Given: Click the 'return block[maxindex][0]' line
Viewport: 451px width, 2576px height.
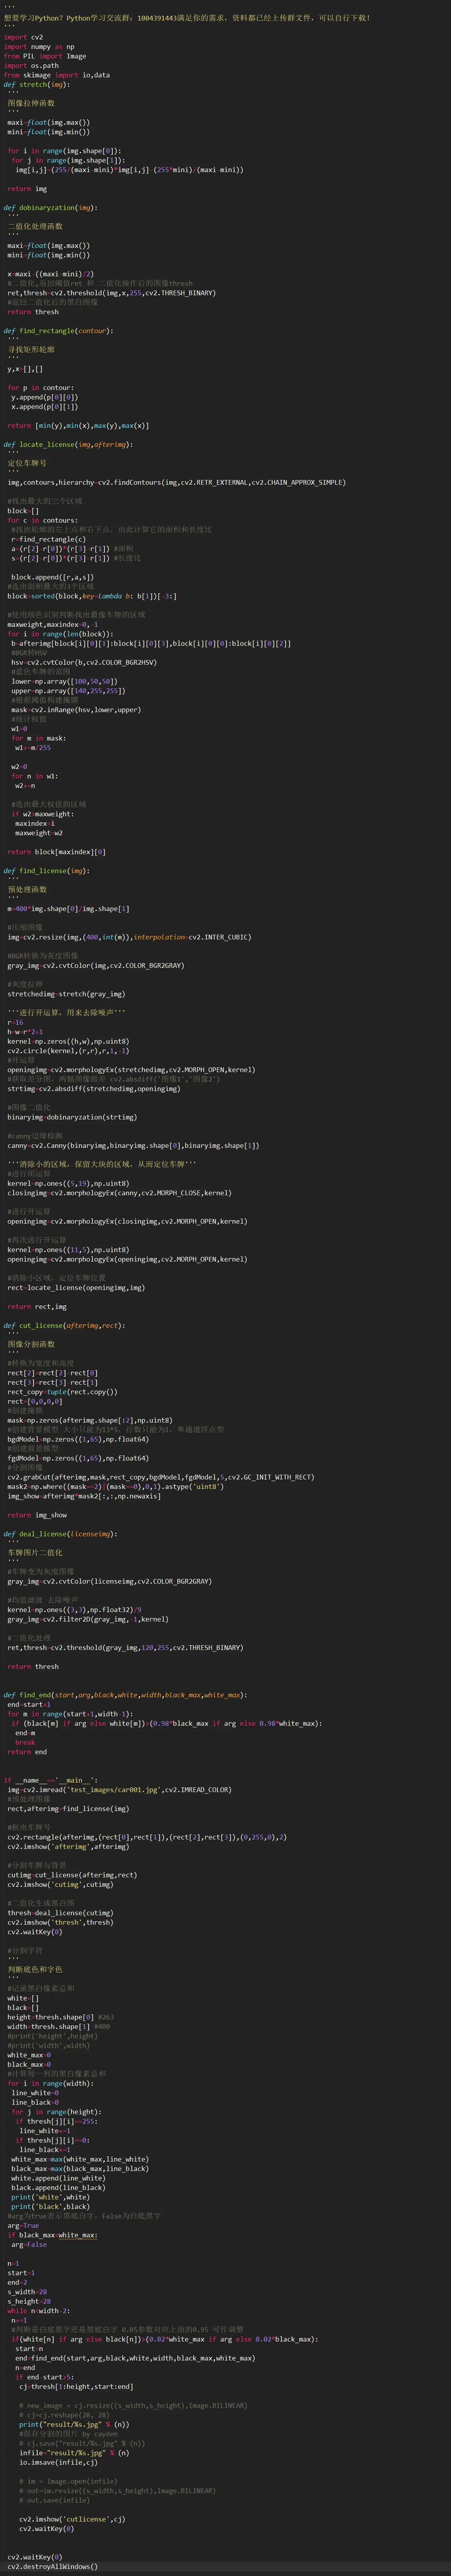Looking at the screenshot, I should click(57, 852).
